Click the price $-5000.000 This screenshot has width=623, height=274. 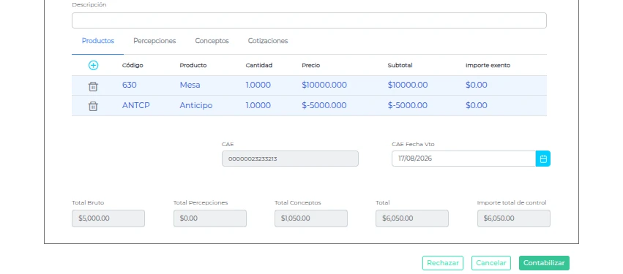coord(324,105)
